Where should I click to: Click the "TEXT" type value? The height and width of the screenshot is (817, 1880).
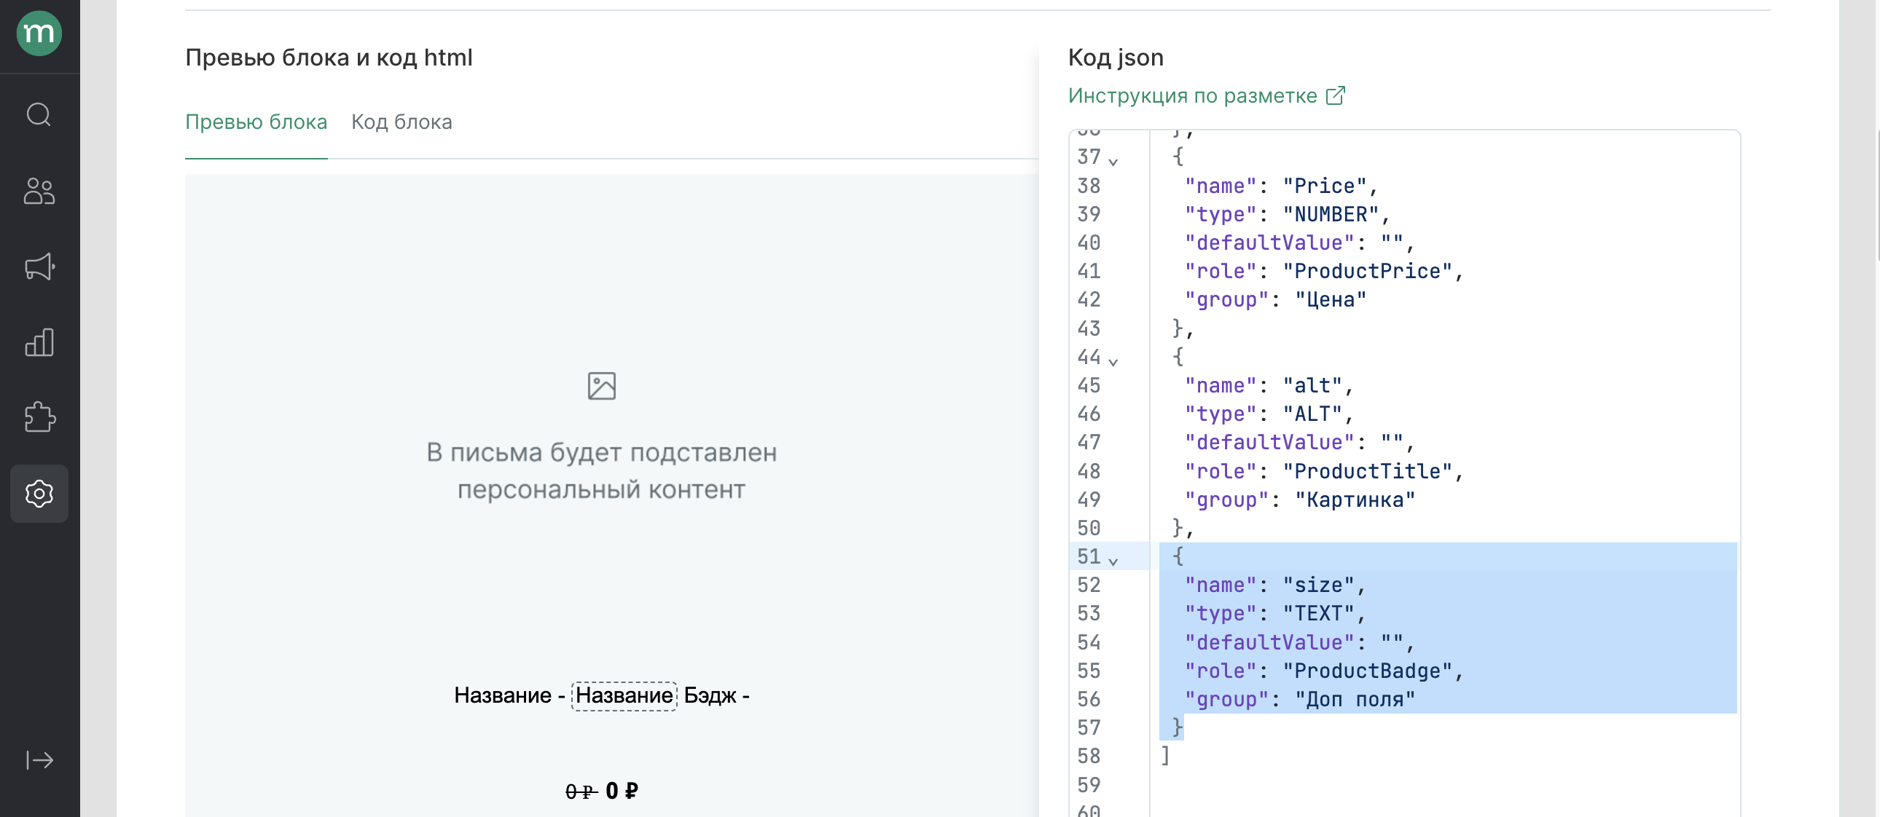[x=1318, y=614]
